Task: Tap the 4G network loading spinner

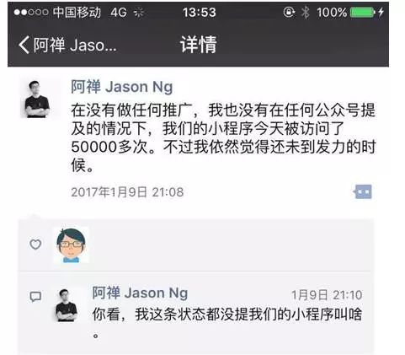Action: [139, 13]
